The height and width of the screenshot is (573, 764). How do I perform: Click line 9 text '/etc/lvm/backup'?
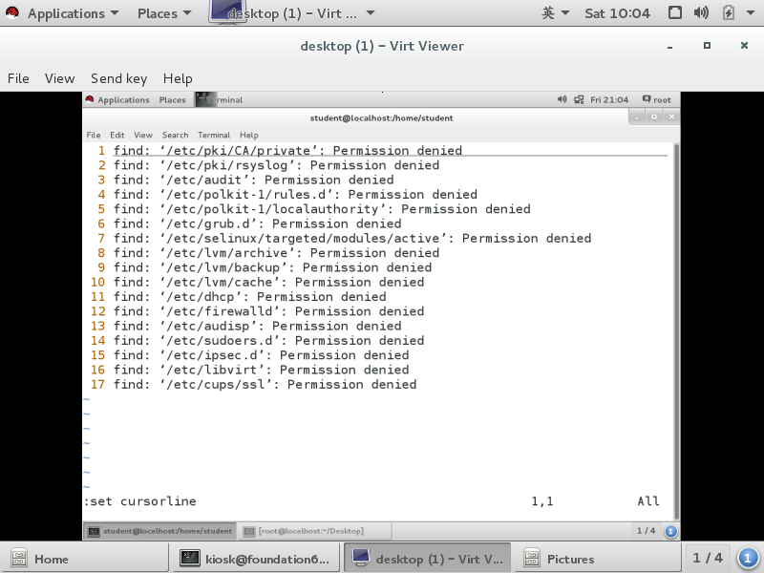pyautogui.click(x=223, y=267)
